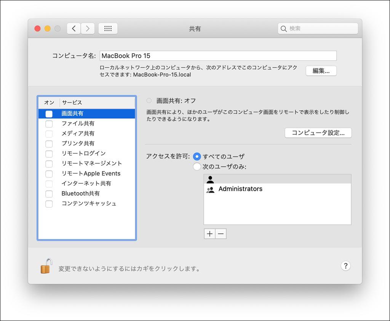Click the back navigation arrow
Viewport: 390px width, 321px height.
click(74, 29)
